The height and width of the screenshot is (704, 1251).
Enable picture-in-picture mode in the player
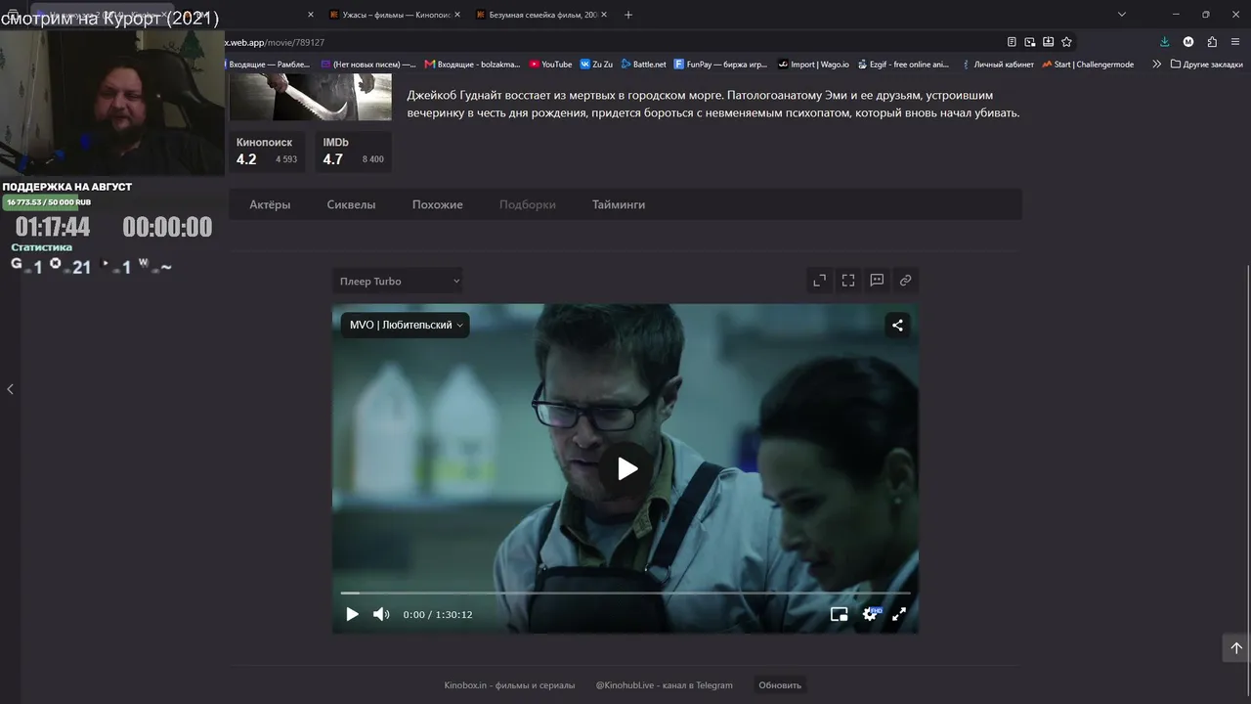[839, 614]
